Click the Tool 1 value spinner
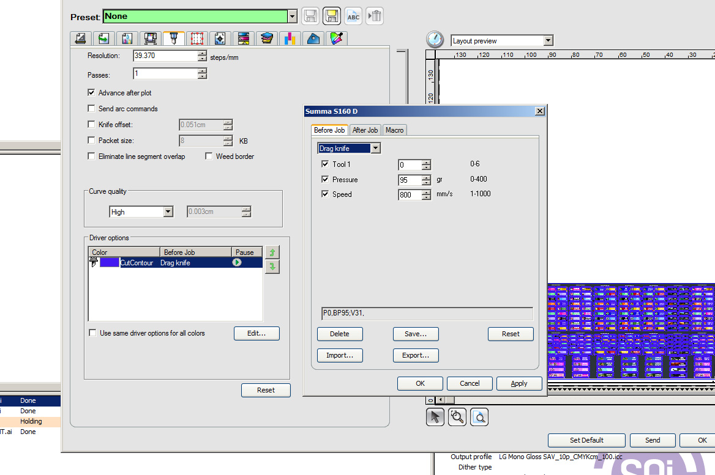Viewport: 715px width, 475px height. [426, 165]
